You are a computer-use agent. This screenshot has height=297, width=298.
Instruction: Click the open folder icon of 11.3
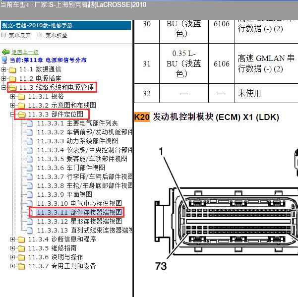click(12, 88)
